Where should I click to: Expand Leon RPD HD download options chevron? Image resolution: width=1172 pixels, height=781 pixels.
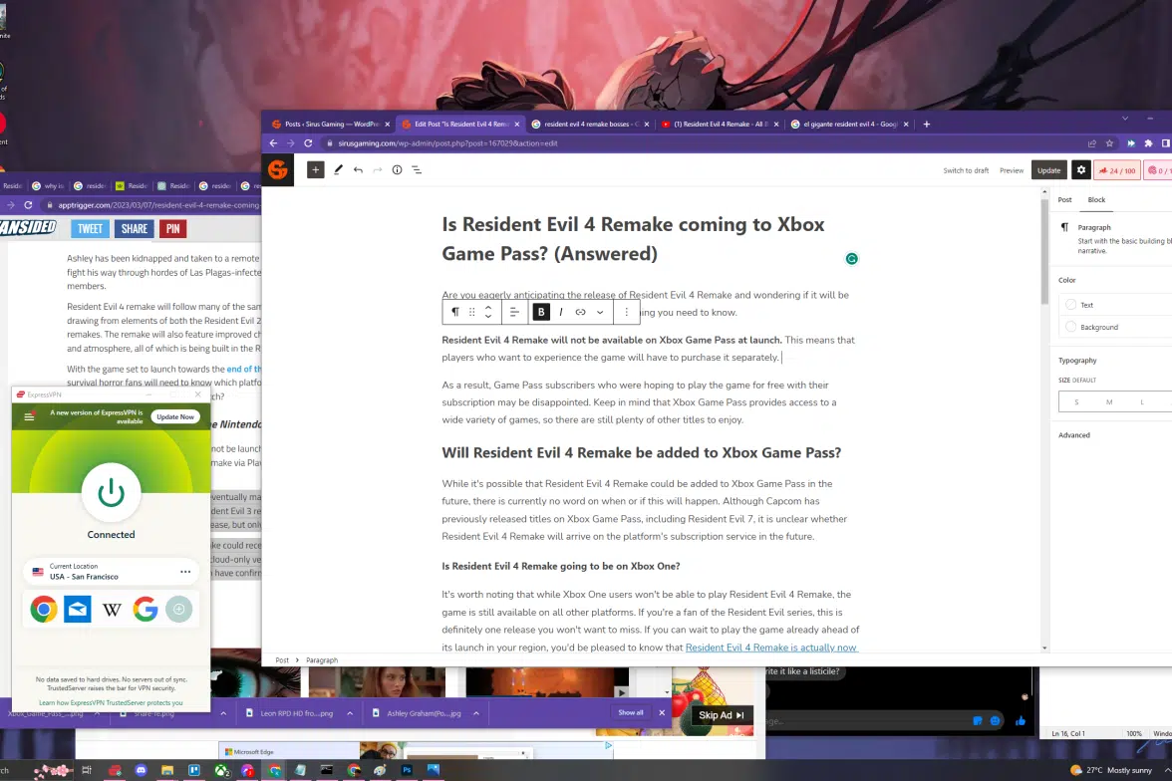pyautogui.click(x=350, y=713)
